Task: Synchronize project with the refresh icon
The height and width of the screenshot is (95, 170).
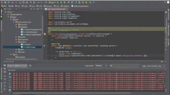Action: point(8,2)
